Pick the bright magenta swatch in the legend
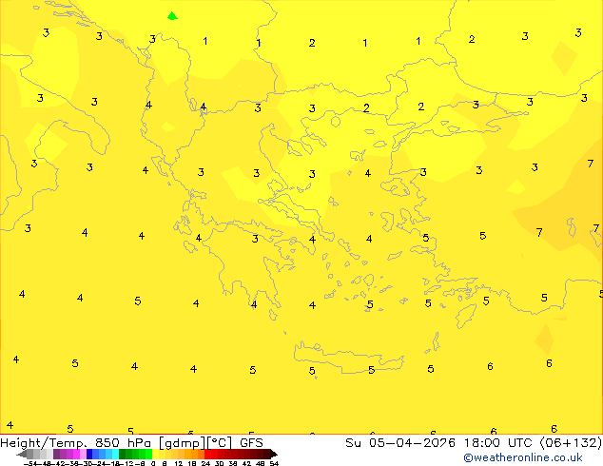The image size is (603, 466). [x=76, y=454]
